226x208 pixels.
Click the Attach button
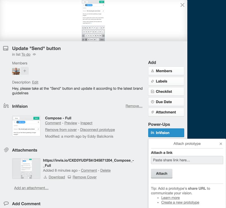coord(162,174)
